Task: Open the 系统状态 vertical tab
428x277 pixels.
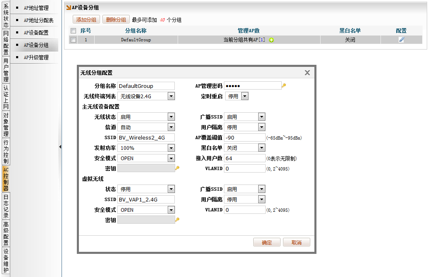Action: click(6, 15)
